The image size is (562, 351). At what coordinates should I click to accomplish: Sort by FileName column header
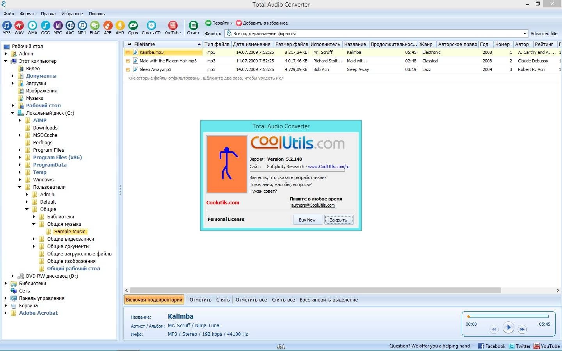tap(163, 44)
